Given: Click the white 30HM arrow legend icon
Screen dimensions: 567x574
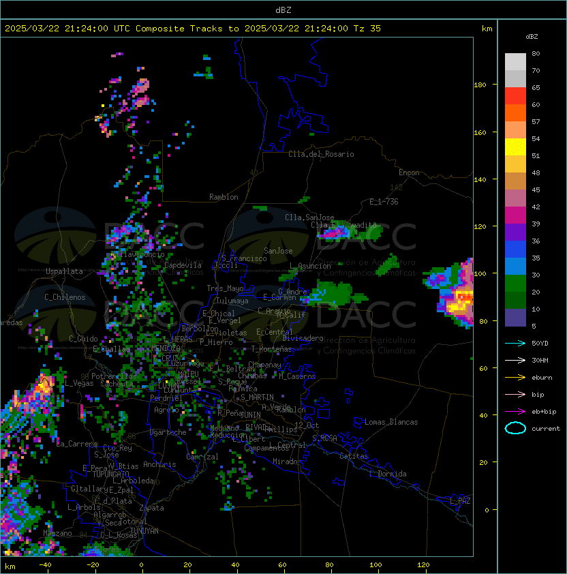Looking at the screenshot, I should (x=515, y=360).
